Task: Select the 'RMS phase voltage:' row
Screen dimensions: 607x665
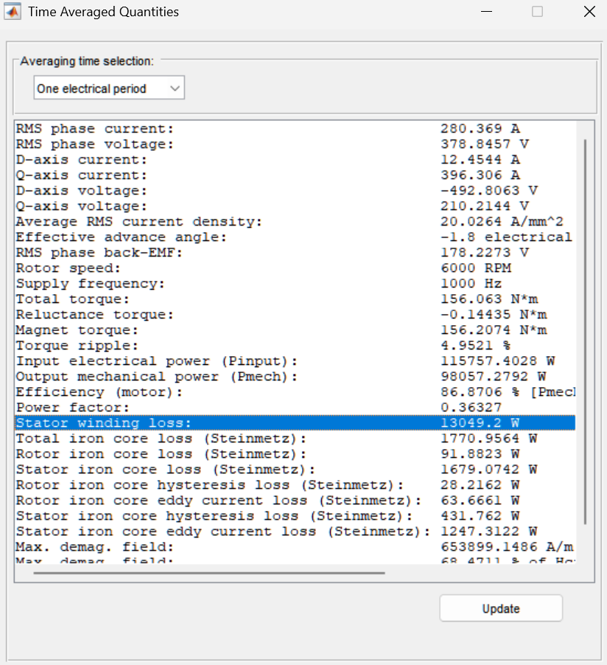Action: click(295, 145)
